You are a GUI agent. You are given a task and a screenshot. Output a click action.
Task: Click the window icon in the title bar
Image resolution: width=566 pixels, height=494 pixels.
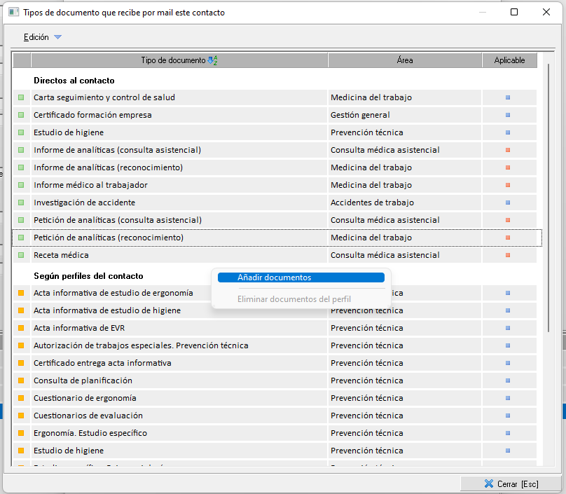click(x=13, y=13)
